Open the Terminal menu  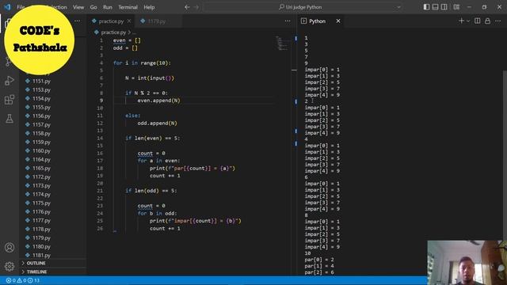point(128,7)
